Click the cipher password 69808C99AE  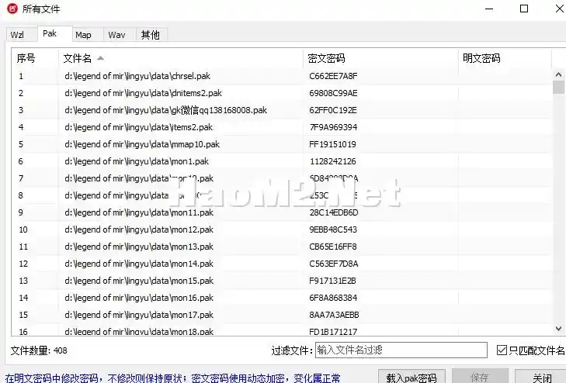[x=333, y=93]
